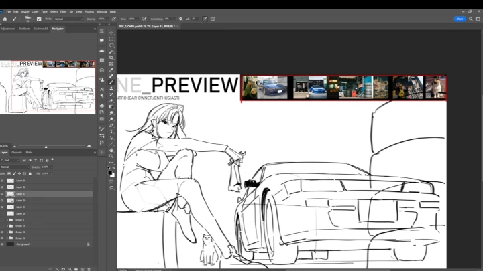Viewport: 483px width, 271px height.
Task: Click the Home icon in the options bar
Action: 5,19
